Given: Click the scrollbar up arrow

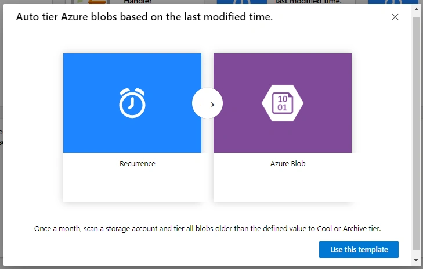Looking at the screenshot, I should [x=416, y=9].
